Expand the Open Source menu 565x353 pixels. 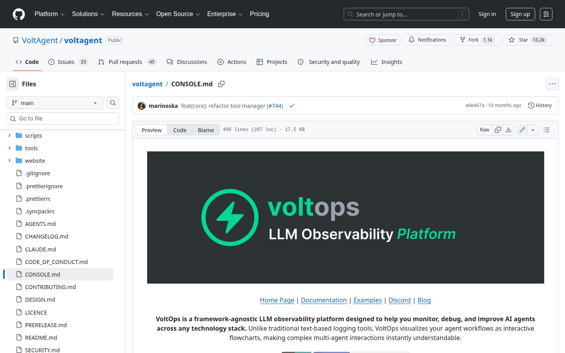click(x=178, y=14)
